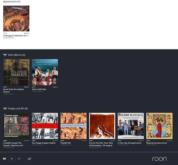178x165 pixels.
Task: Click star rating for Twice Told Tales
Action: click(x=55, y=87)
